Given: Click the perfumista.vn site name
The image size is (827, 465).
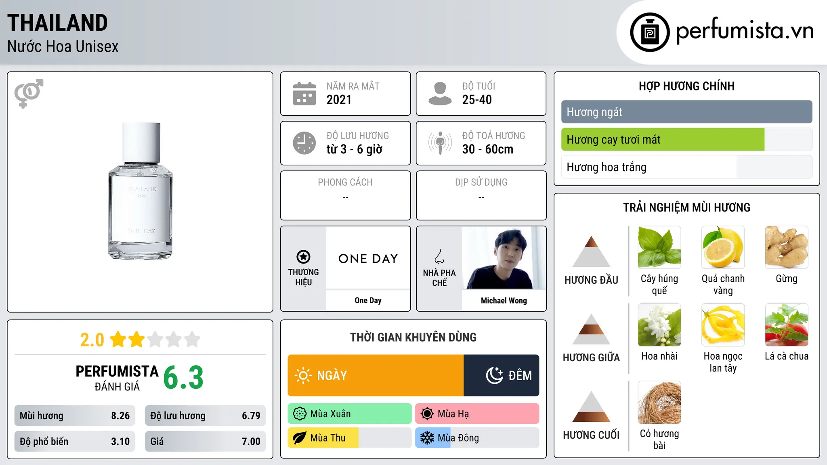Looking at the screenshot, I should tap(745, 31).
